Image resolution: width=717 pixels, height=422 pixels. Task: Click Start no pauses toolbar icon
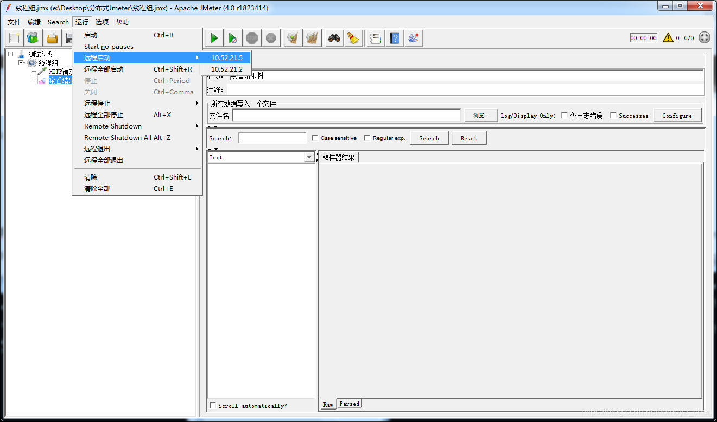pyautogui.click(x=232, y=38)
